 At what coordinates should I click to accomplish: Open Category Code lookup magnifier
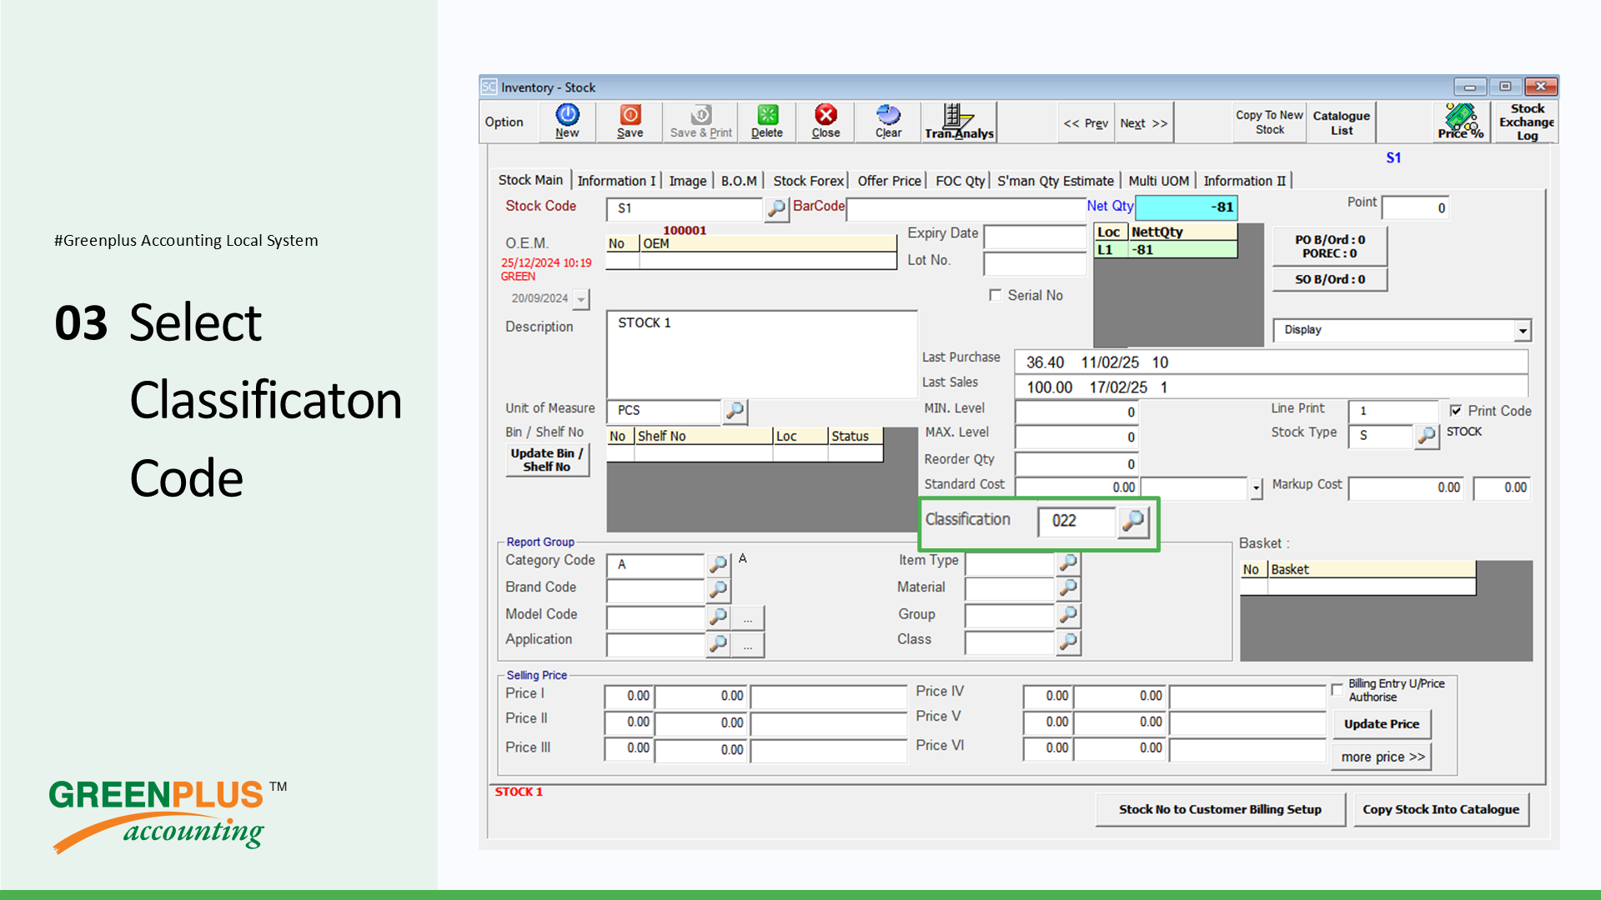coord(718,564)
